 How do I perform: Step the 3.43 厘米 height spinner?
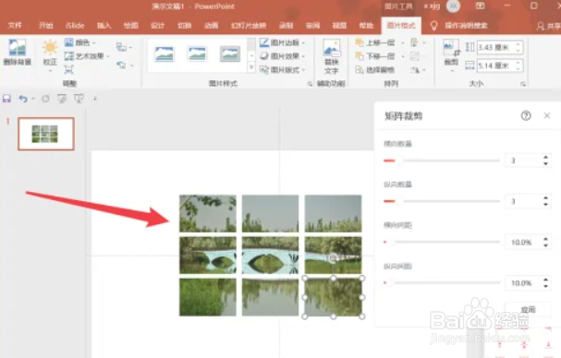click(x=518, y=47)
